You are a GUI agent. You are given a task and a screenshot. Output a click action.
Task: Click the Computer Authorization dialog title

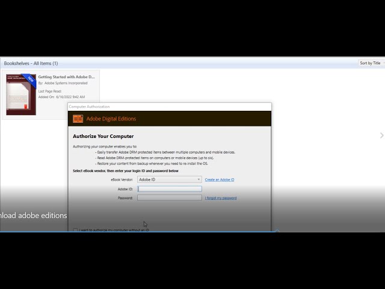(x=89, y=107)
